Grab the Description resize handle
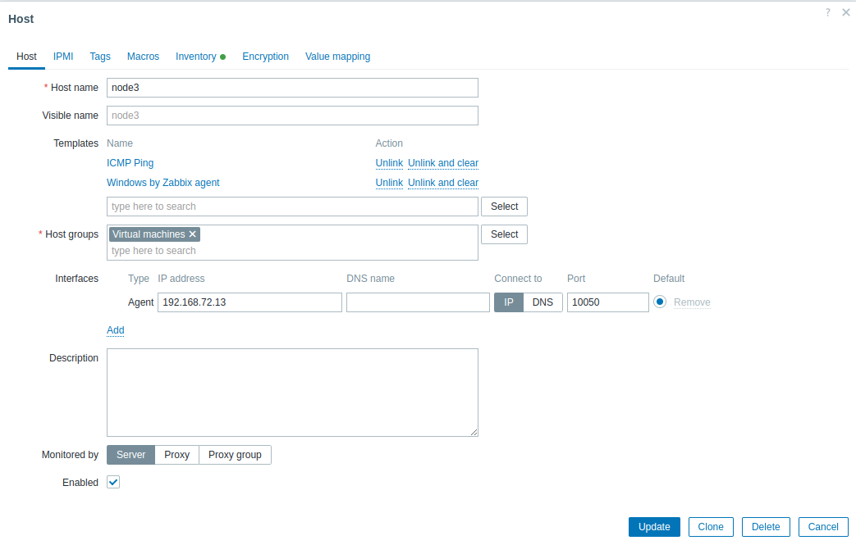The width and height of the screenshot is (856, 545). [x=474, y=432]
